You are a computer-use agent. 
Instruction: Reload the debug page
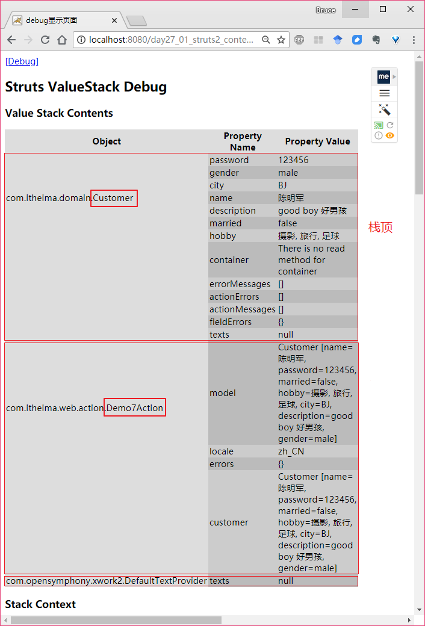pyautogui.click(x=45, y=40)
